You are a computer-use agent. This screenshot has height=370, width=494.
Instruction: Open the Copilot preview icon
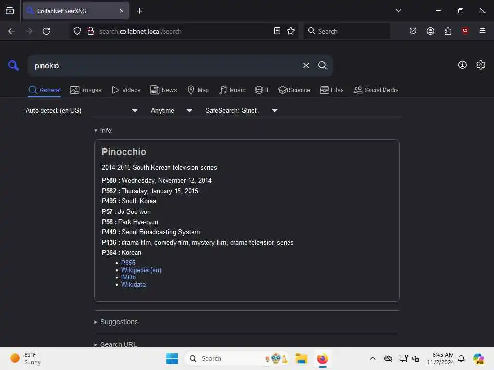(479, 358)
